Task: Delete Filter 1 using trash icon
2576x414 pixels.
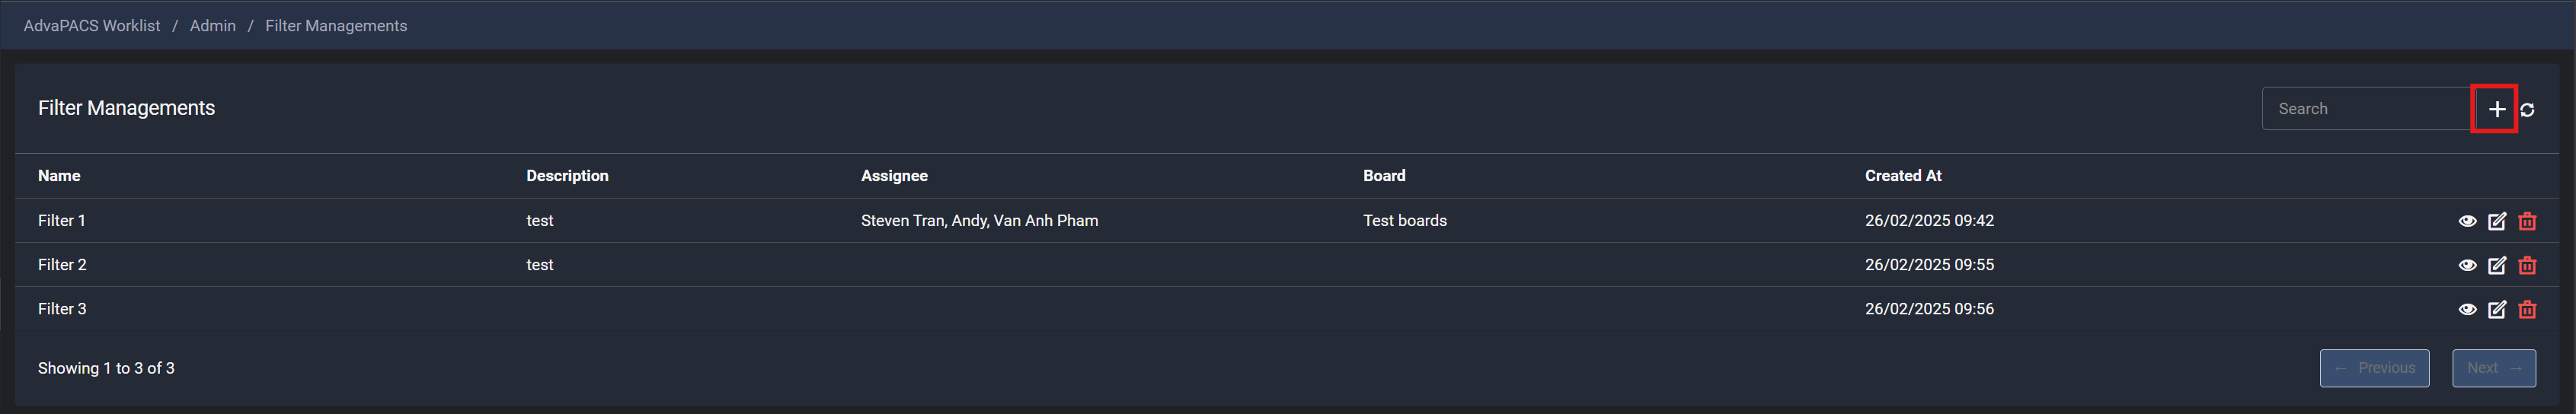Action: pyautogui.click(x=2527, y=221)
